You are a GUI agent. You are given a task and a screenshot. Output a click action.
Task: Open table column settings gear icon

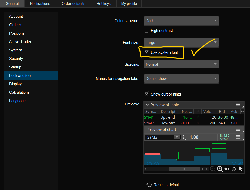242,112
